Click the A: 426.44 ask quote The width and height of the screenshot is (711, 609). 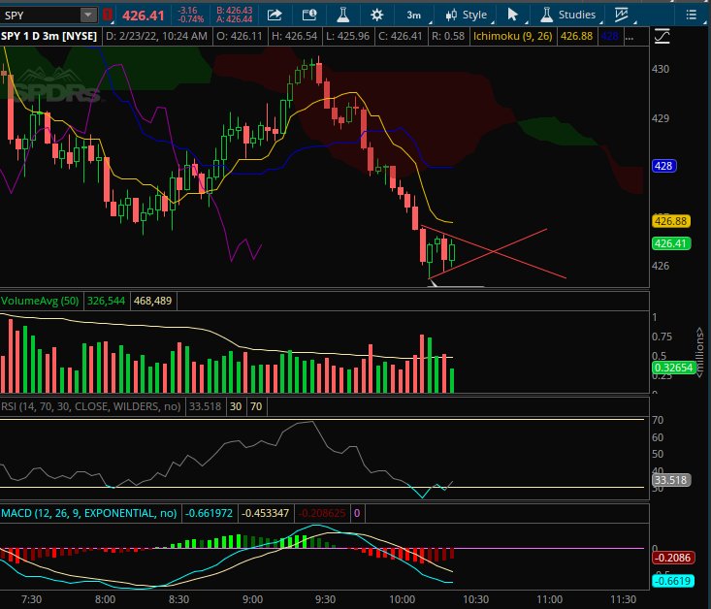(x=235, y=19)
